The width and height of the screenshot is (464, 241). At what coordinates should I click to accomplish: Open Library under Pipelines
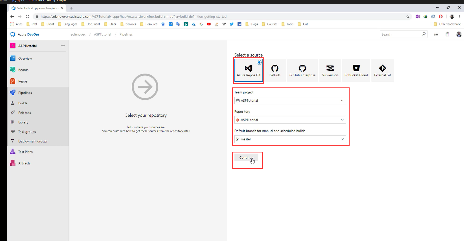click(38, 122)
